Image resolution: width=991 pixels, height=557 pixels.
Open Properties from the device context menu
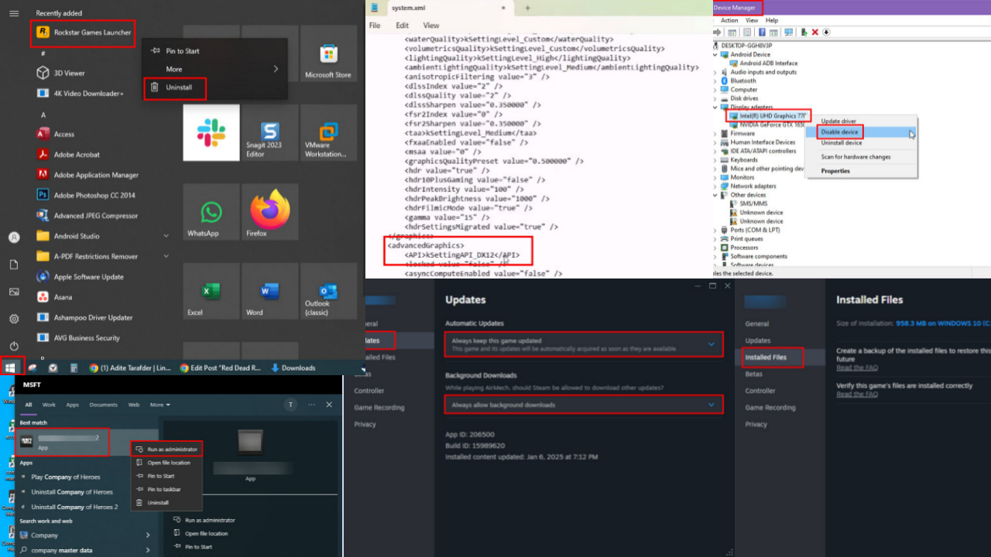(835, 171)
